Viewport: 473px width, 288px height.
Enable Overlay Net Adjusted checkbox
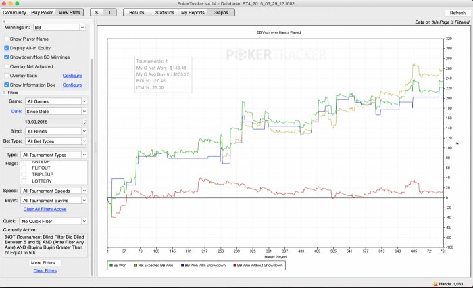(7, 66)
